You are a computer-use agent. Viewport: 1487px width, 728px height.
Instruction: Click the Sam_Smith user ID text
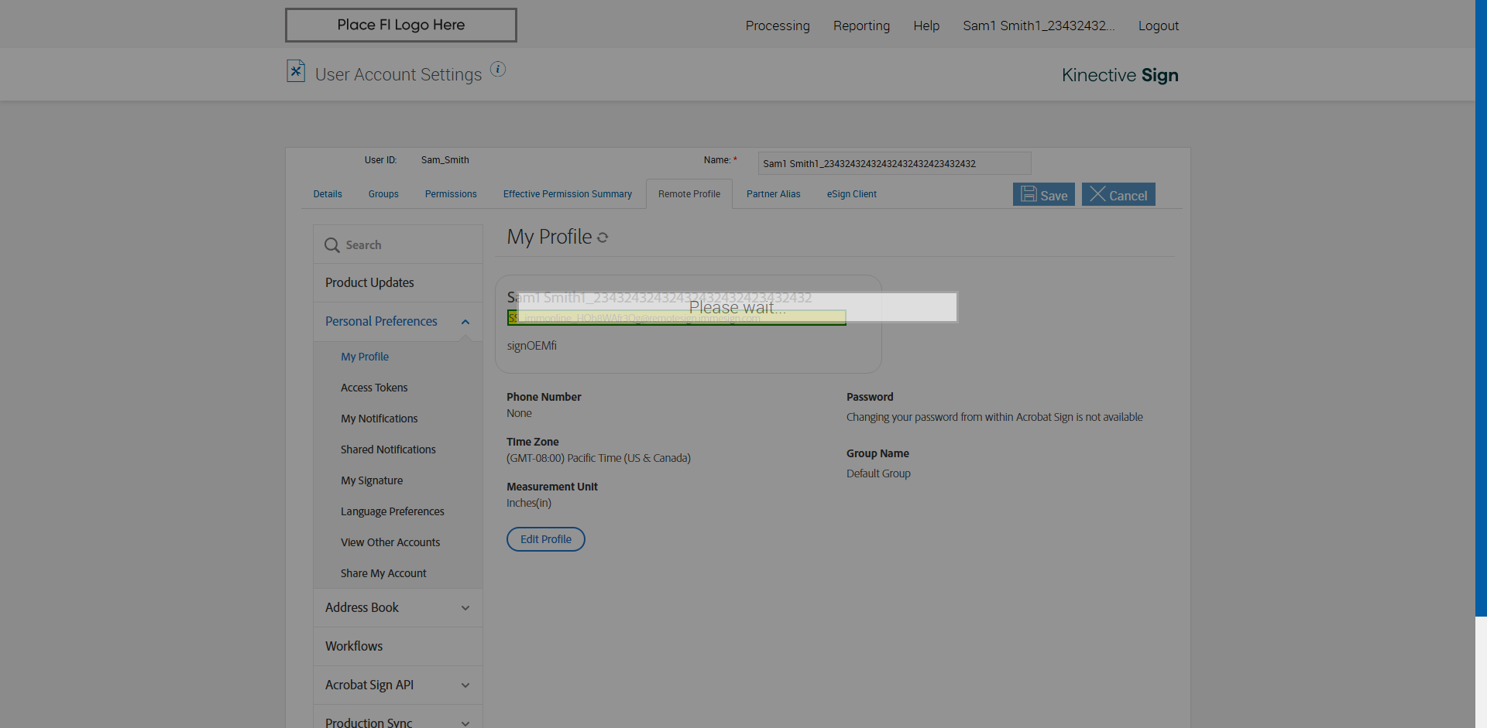(445, 160)
